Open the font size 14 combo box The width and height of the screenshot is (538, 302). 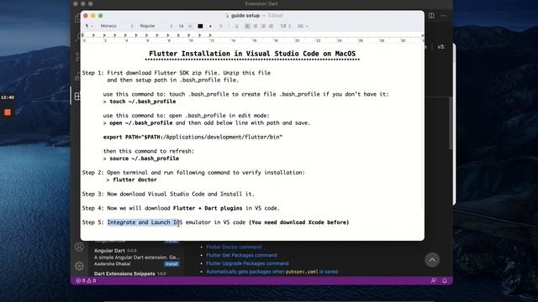[x=185, y=26]
